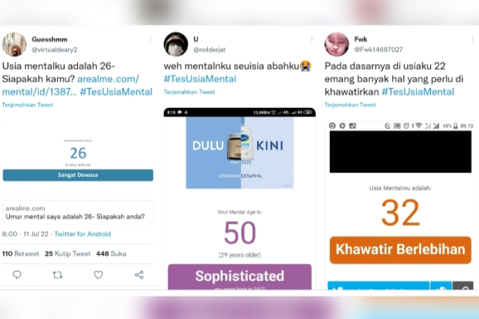
Task: Click #TesUsiaMental hashtag in nolderjat's tweet
Action: (200, 79)
